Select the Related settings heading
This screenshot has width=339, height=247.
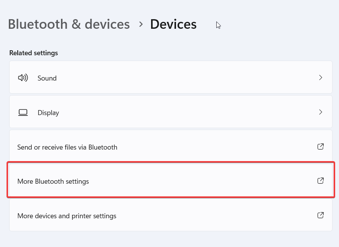click(x=33, y=53)
